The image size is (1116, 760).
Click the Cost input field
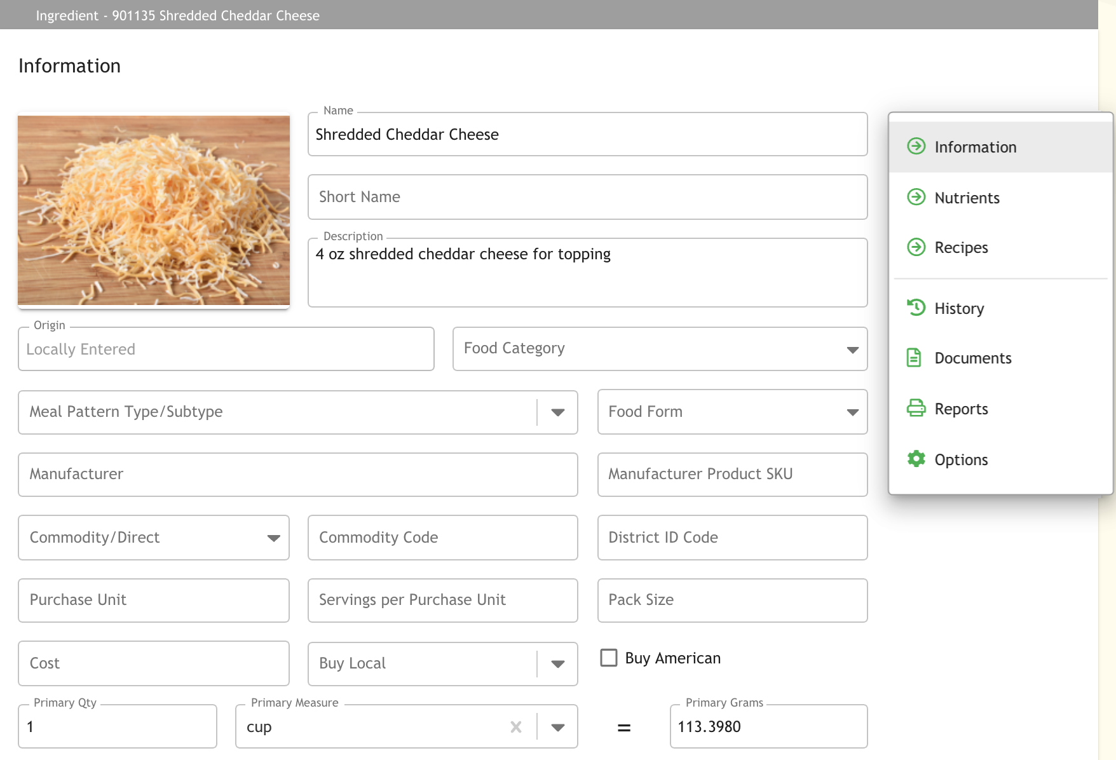(154, 663)
